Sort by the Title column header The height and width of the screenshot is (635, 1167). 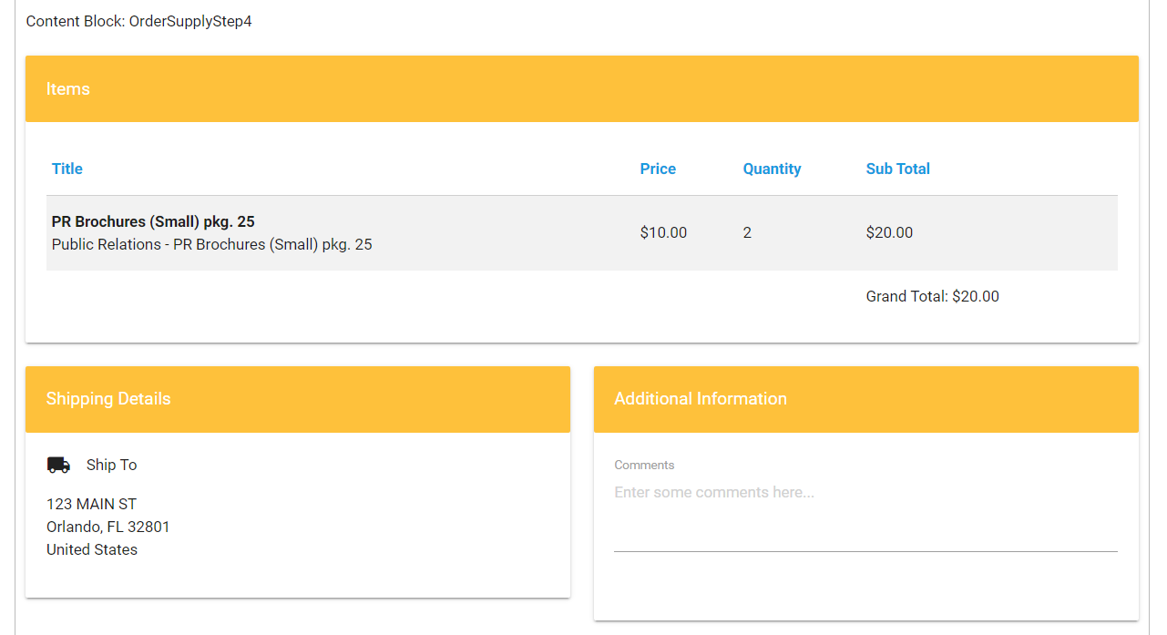pyautogui.click(x=67, y=169)
